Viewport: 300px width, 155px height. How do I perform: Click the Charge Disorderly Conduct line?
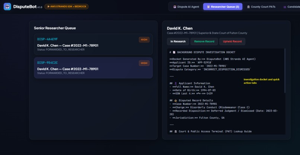(x=210, y=107)
